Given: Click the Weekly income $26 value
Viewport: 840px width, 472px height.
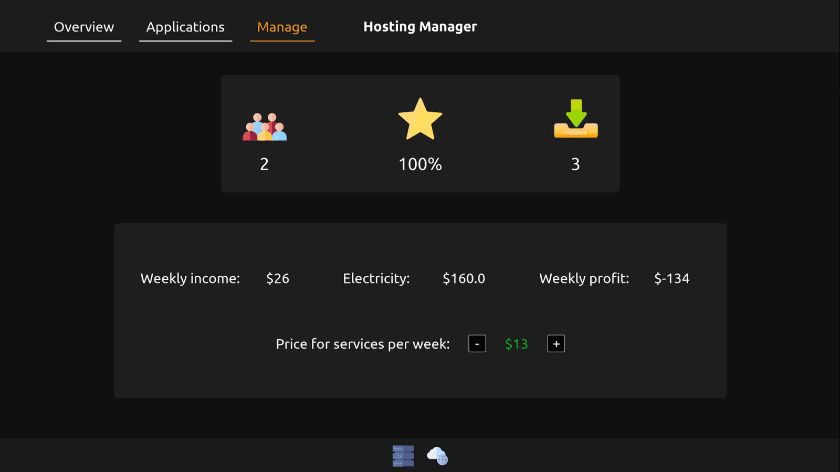Looking at the screenshot, I should point(278,278).
